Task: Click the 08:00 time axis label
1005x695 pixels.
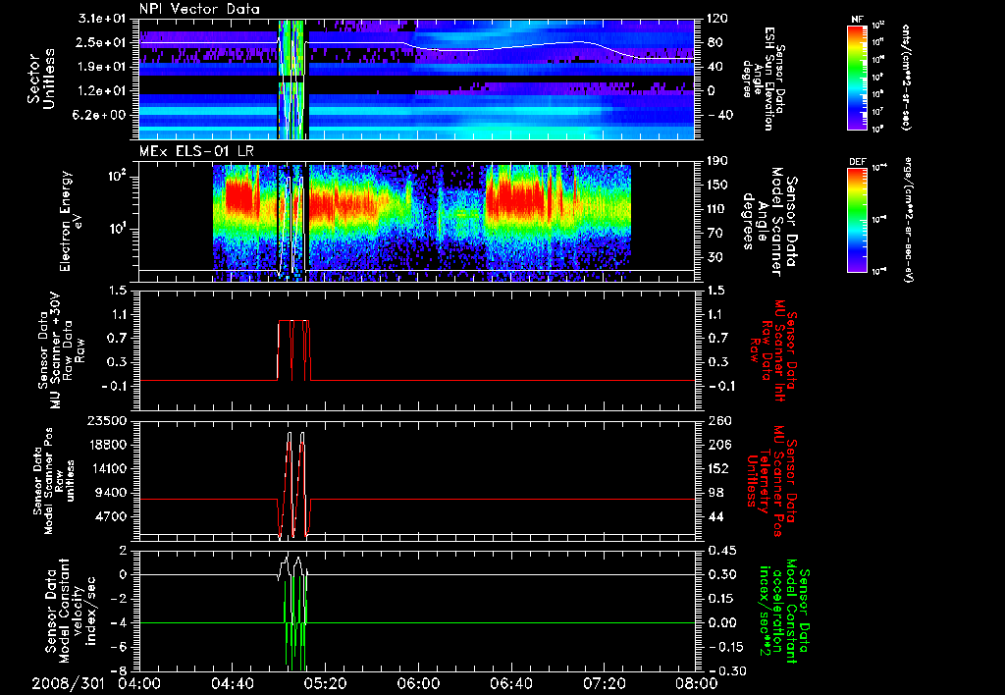Action: [696, 683]
